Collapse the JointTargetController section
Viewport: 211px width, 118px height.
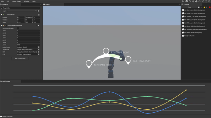1,26
